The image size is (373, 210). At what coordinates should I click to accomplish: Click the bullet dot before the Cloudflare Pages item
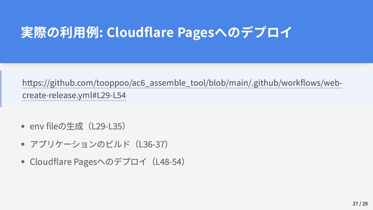tap(23, 162)
